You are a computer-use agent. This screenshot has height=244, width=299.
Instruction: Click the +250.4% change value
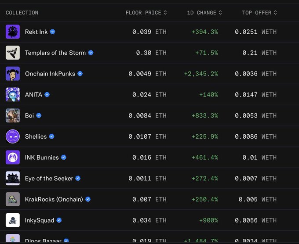205,199
